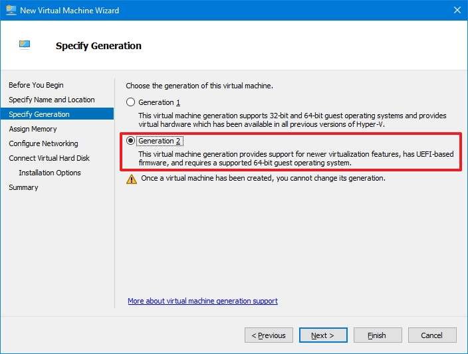The width and height of the screenshot is (468, 354).
Task: Click the yellow warning triangle icon
Action: (x=132, y=179)
